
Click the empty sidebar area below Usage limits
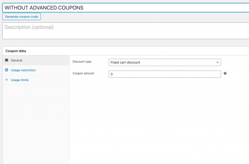pyautogui.click(x=36, y=123)
